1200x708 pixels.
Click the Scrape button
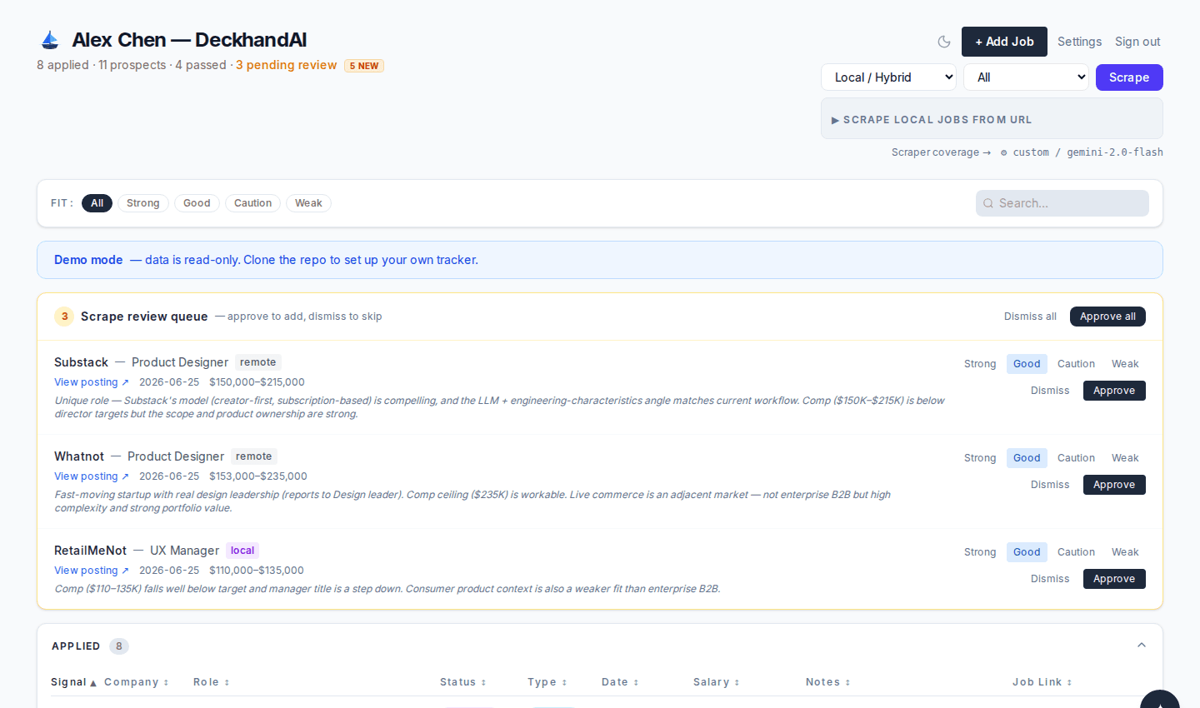1129,77
